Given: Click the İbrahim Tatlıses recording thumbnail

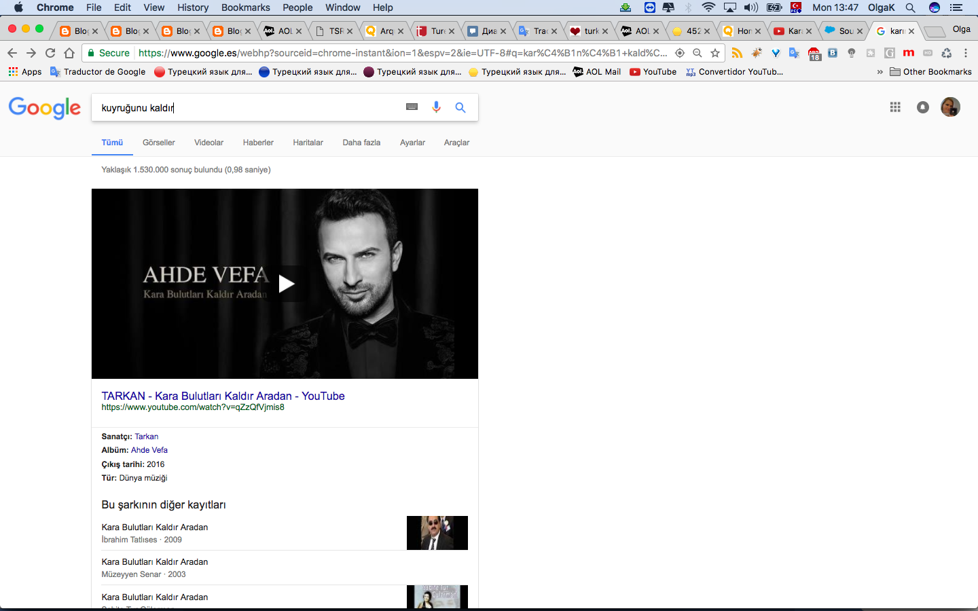Looking at the screenshot, I should tap(437, 533).
